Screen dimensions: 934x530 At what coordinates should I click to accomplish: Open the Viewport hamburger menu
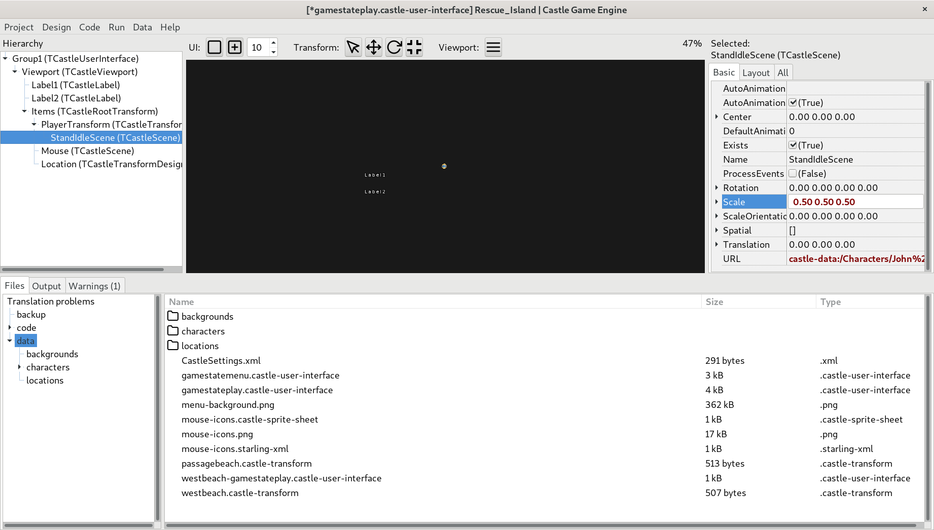(x=493, y=47)
